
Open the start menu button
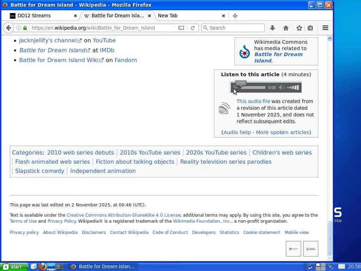click(14, 267)
